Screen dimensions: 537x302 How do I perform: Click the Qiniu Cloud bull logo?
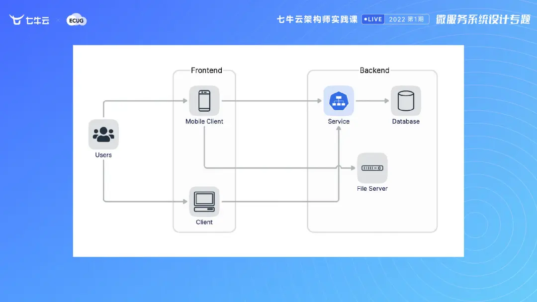[x=17, y=20]
